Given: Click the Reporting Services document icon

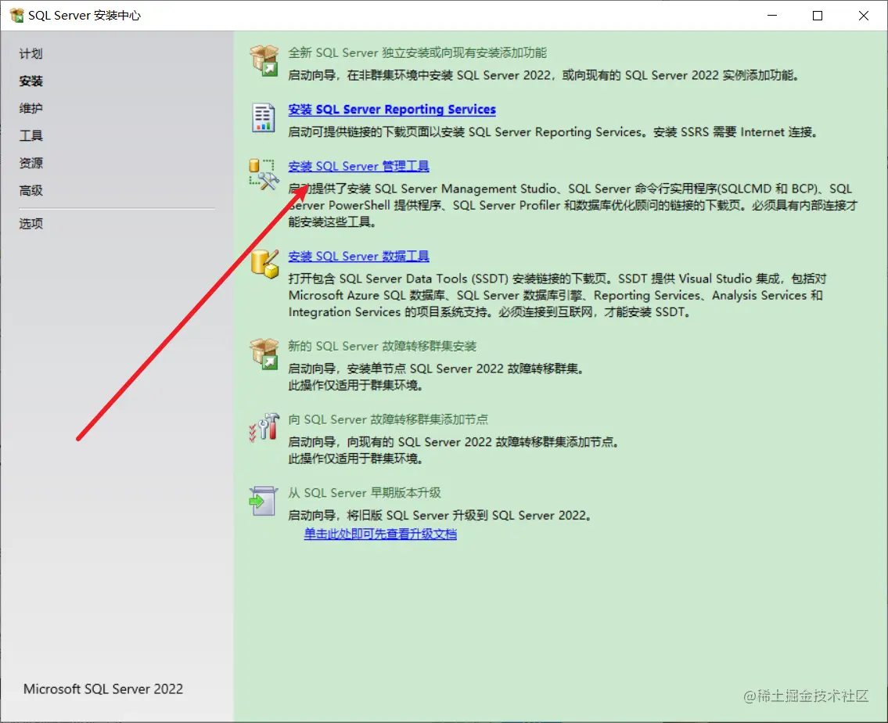Looking at the screenshot, I should [264, 118].
